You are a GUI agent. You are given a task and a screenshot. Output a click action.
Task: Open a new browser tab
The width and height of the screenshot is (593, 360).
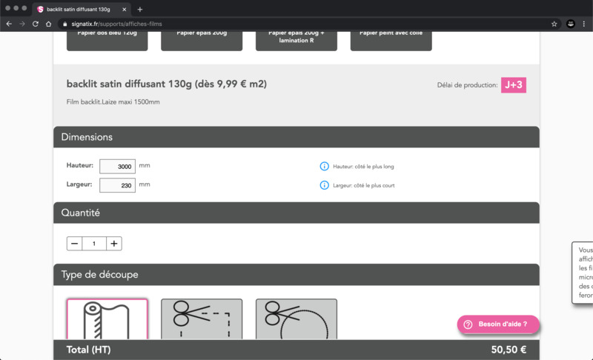[140, 9]
